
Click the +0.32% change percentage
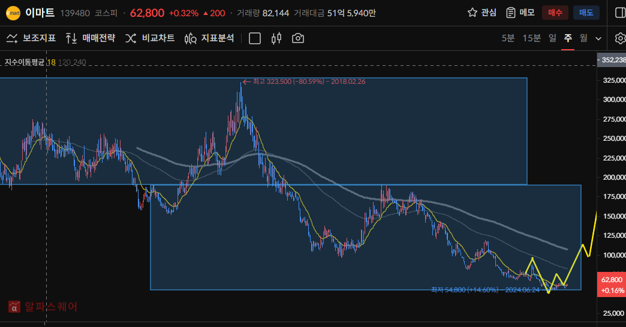183,13
